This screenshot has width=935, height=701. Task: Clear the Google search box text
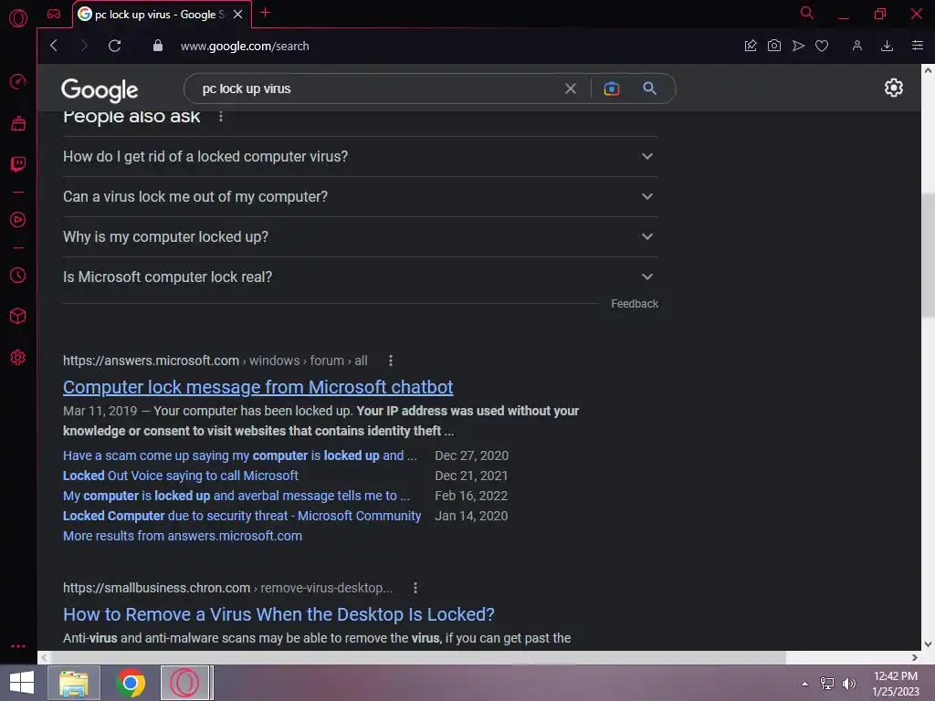point(571,89)
